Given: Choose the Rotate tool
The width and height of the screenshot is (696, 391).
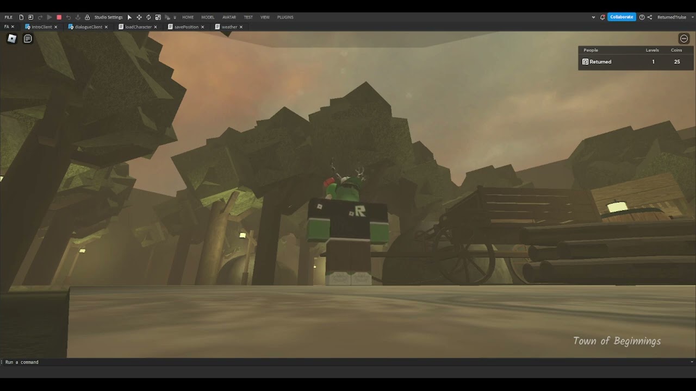Looking at the screenshot, I should click(148, 17).
